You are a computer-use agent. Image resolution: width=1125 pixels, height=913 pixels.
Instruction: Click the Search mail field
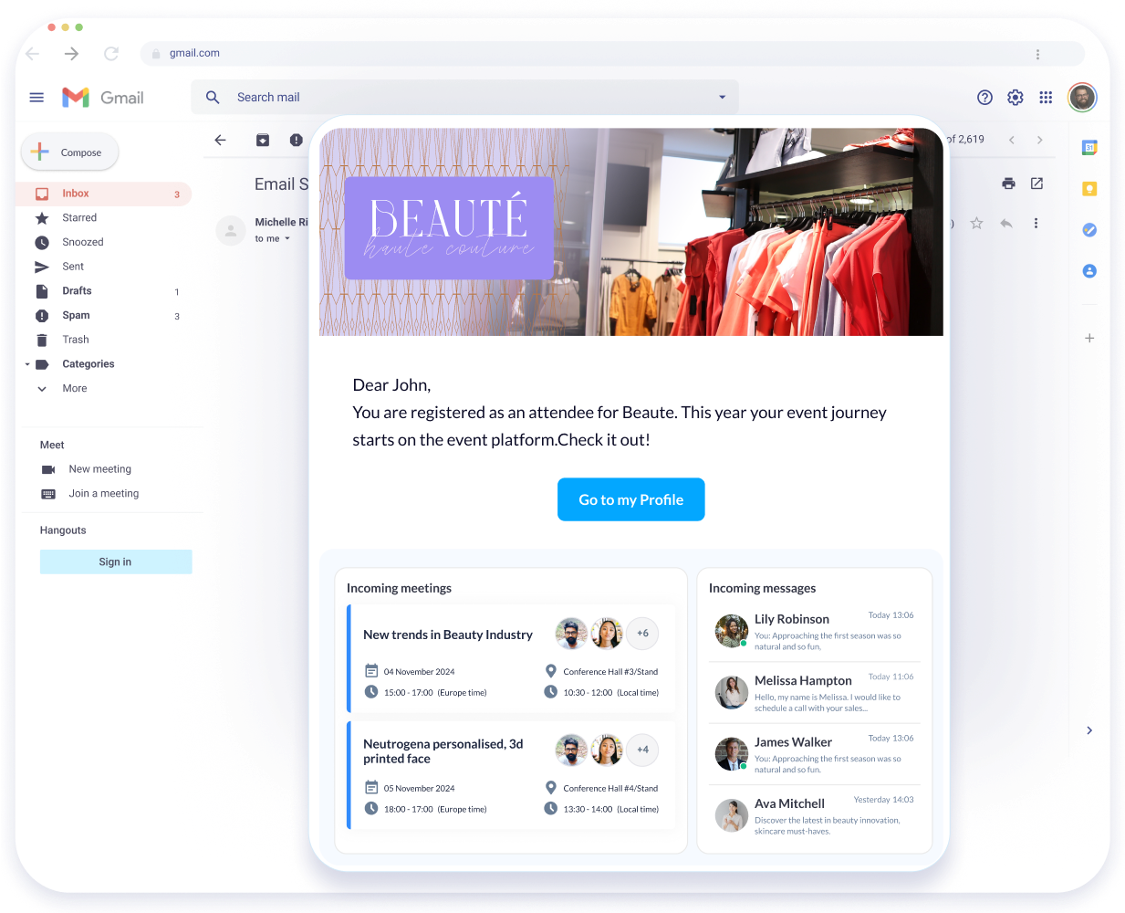tap(456, 98)
